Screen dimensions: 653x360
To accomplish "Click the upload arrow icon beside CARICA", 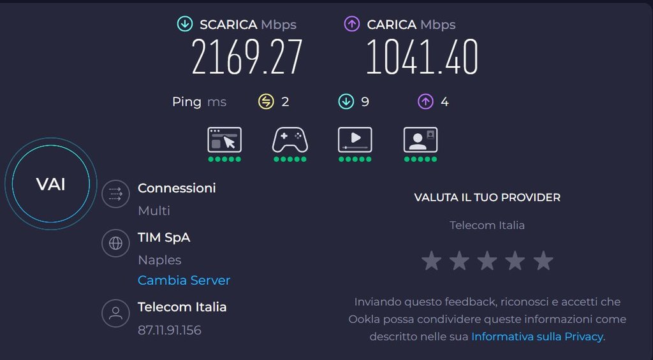I will [x=351, y=25].
